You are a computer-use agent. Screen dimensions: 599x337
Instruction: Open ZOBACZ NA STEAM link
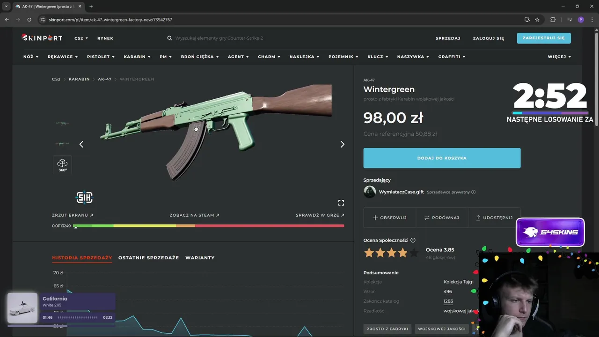pyautogui.click(x=195, y=215)
